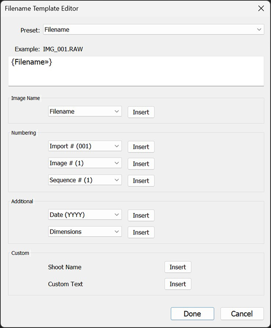Screen dimensions: 271x328
Task: Insert the Image # token
Action: (x=141, y=164)
